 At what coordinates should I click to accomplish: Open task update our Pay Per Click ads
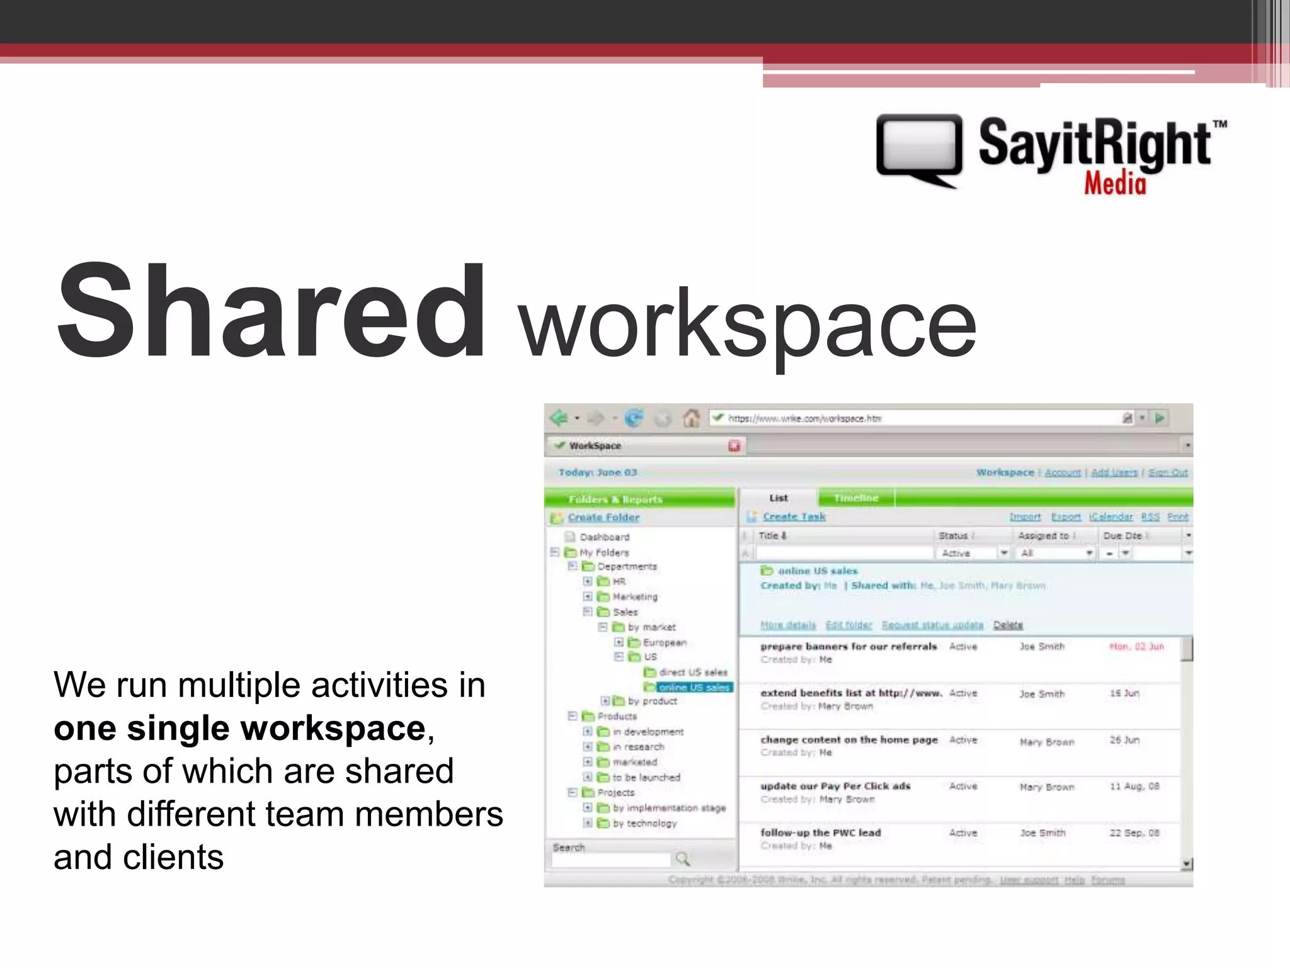[835, 786]
